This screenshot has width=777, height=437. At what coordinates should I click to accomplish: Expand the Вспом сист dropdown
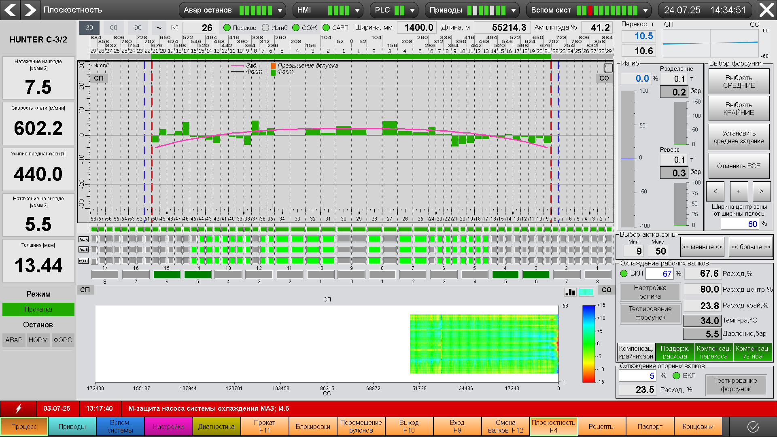coord(645,10)
